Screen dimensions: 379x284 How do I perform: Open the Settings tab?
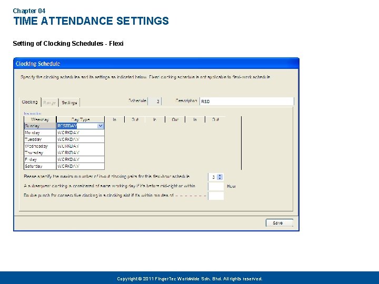coord(69,103)
